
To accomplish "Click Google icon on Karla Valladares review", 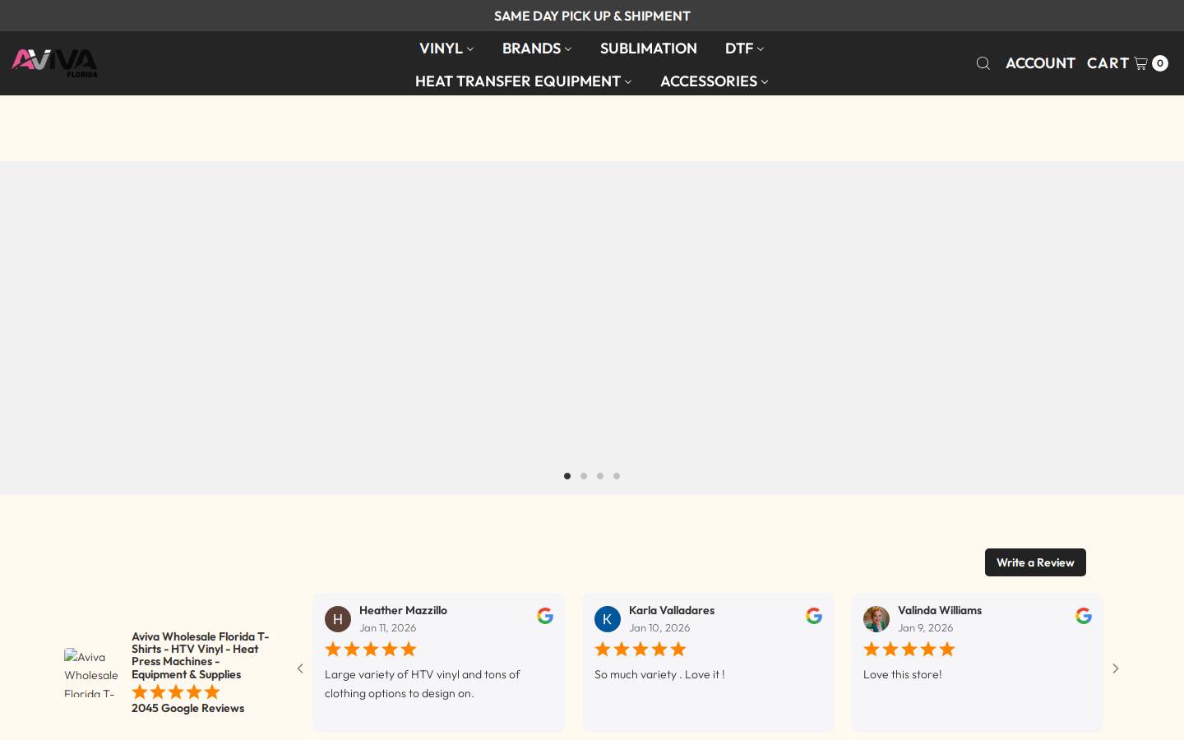I will pos(814,616).
